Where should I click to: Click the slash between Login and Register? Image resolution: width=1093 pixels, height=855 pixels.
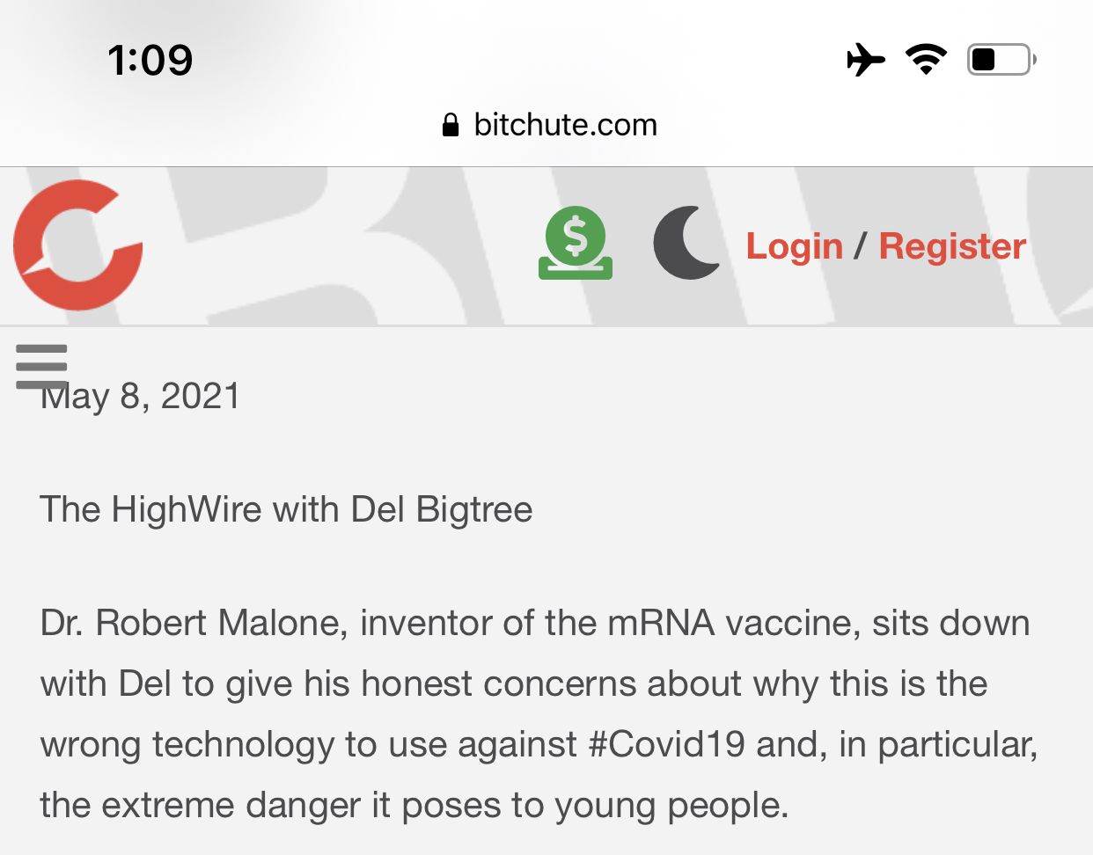pyautogui.click(x=861, y=246)
